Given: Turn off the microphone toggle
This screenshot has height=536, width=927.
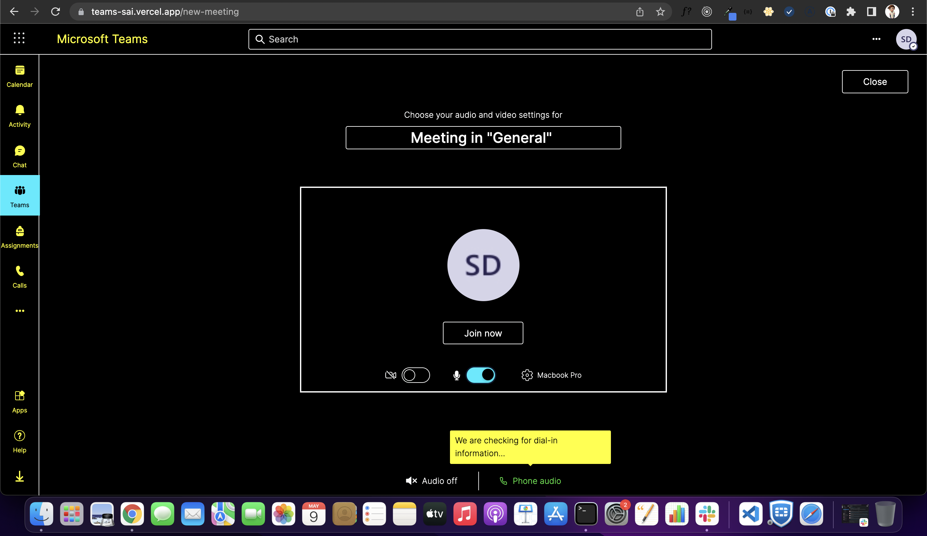Looking at the screenshot, I should pyautogui.click(x=481, y=375).
